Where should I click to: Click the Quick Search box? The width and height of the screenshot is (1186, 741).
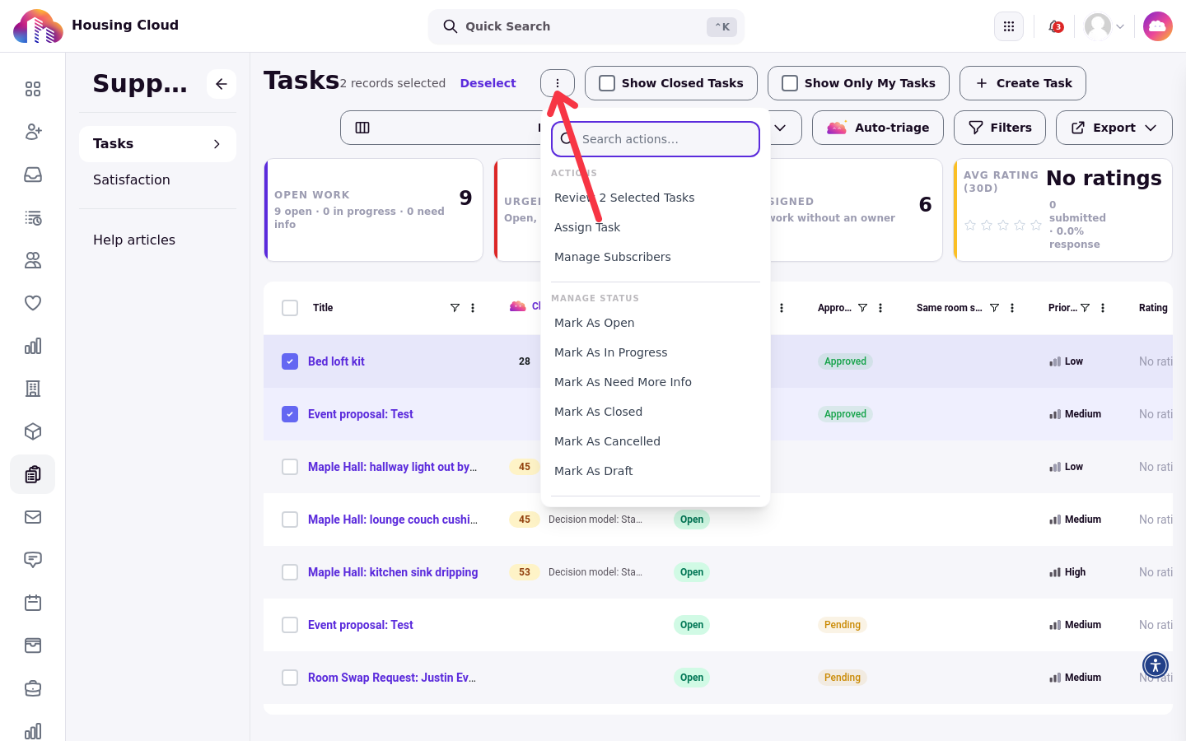(586, 26)
